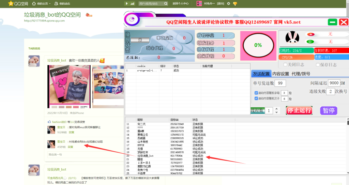Switch to the 内容设置 tab
Viewport: 349px width, 185px height.
click(280, 74)
